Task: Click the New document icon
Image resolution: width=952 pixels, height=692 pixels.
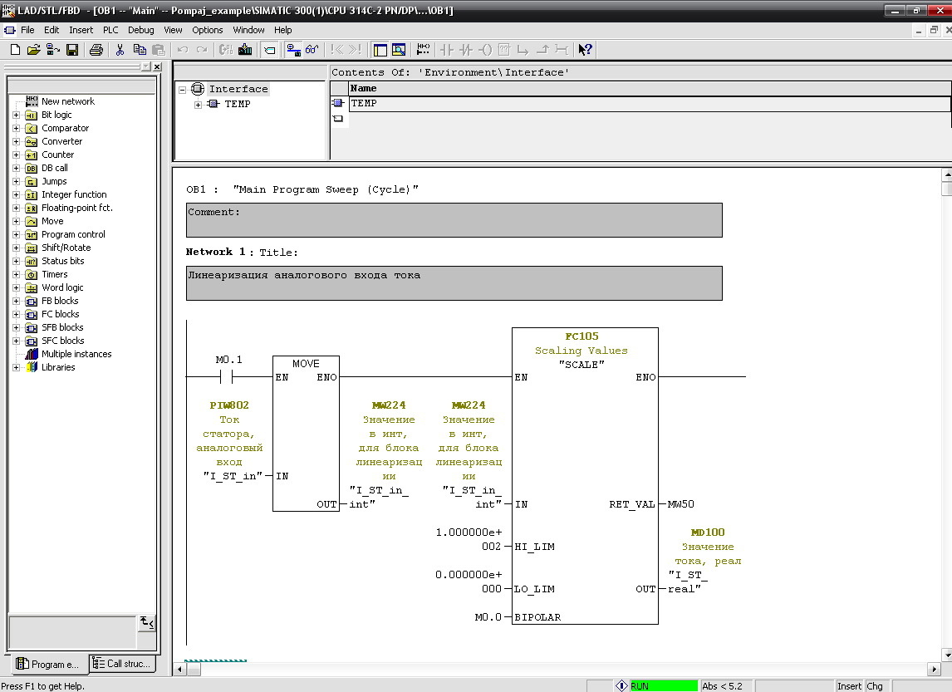Action: click(15, 50)
